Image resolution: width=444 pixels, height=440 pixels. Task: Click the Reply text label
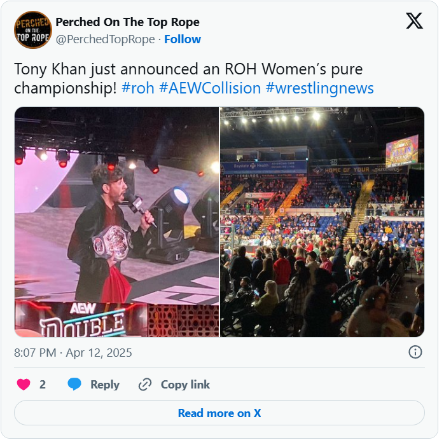coord(105,385)
